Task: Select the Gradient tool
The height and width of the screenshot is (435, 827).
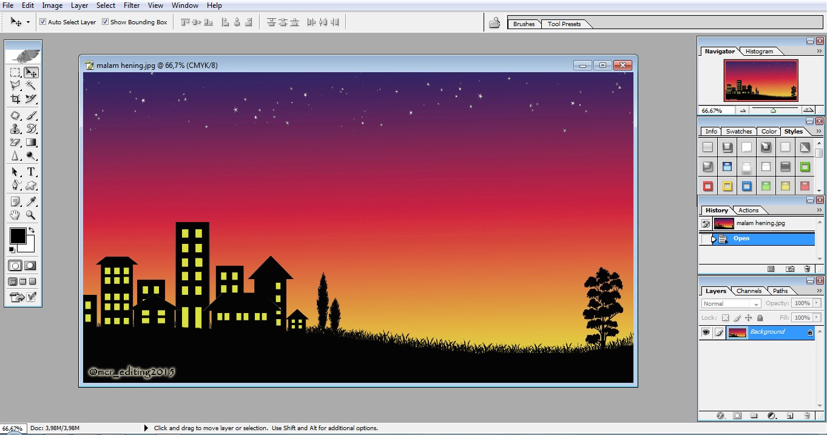Action: tap(31, 142)
